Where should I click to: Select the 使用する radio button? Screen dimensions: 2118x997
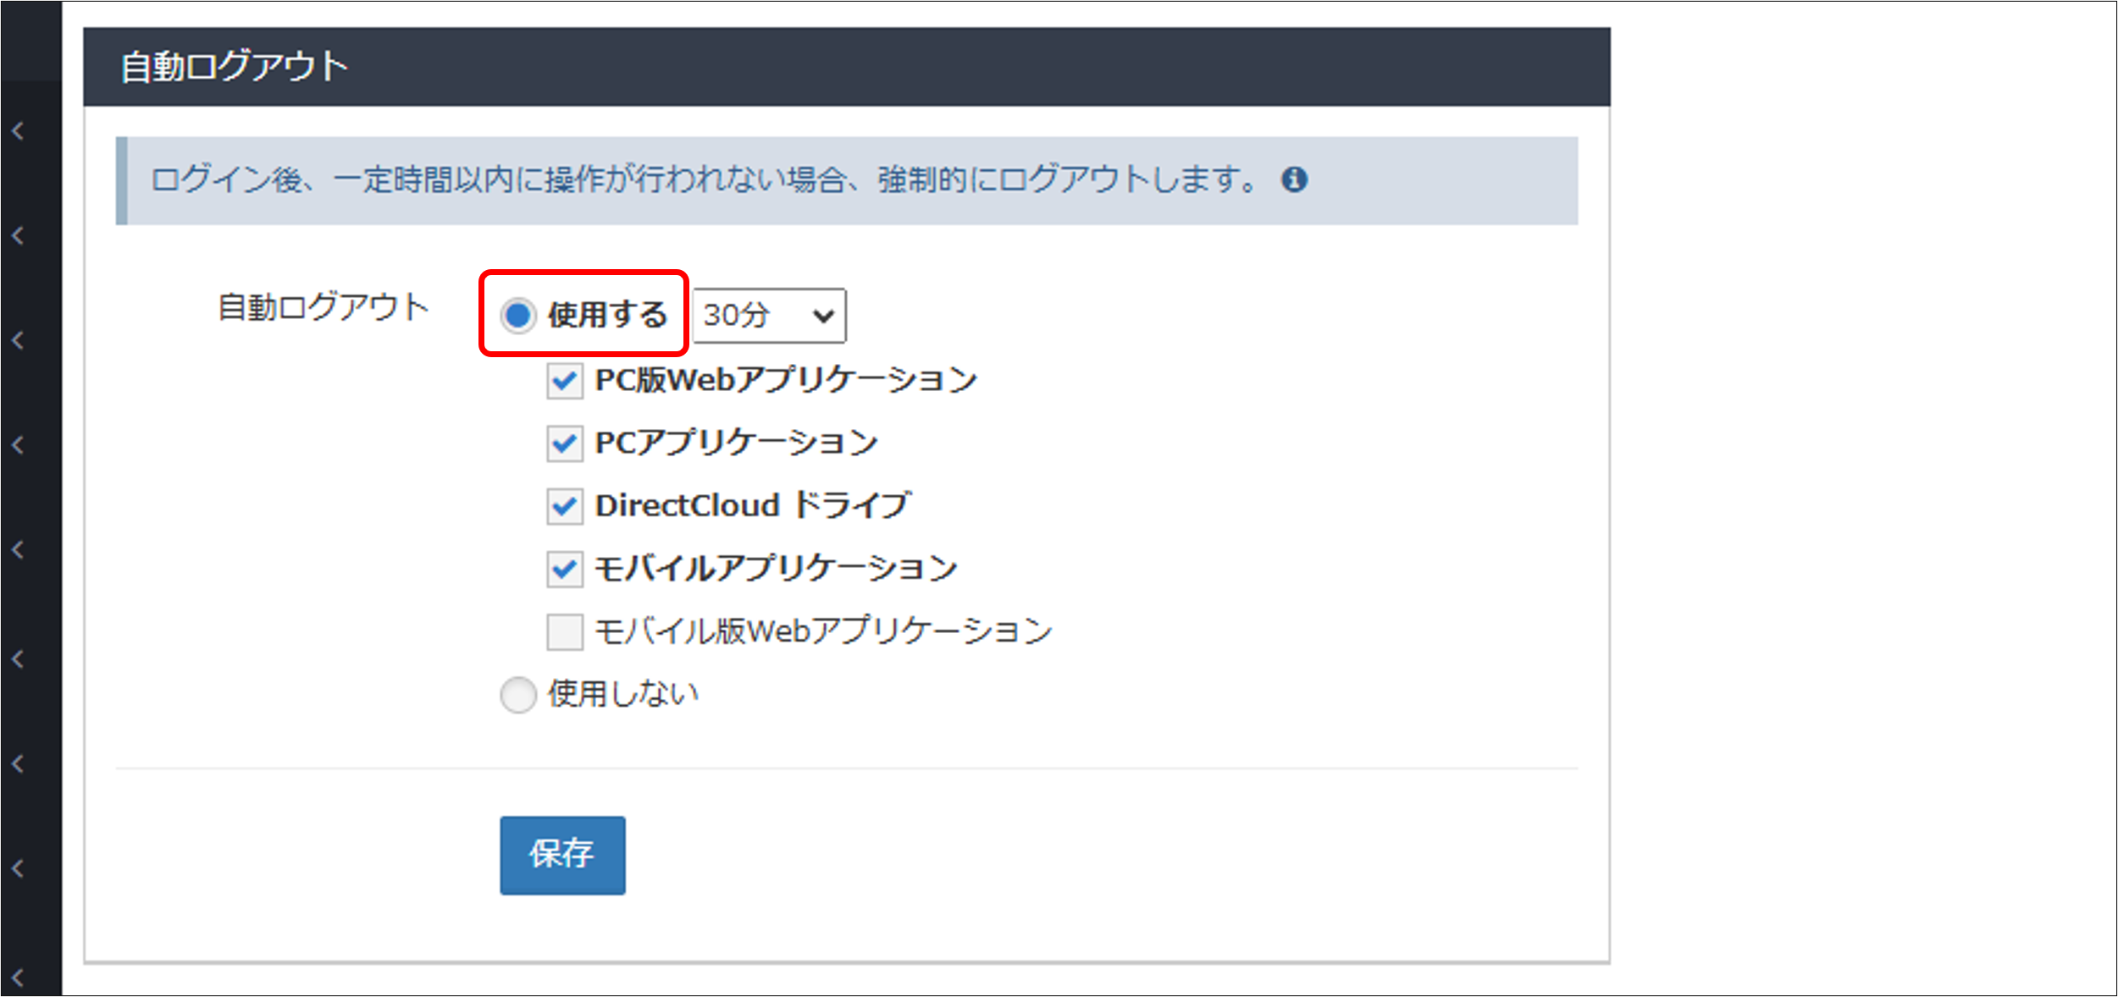click(x=517, y=315)
